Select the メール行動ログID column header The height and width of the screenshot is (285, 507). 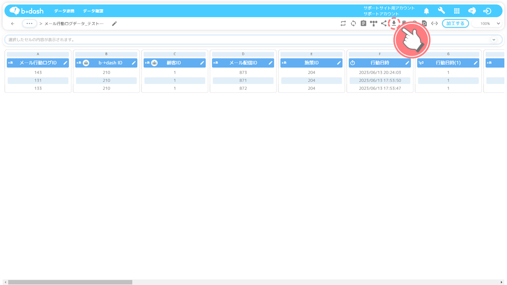click(38, 63)
